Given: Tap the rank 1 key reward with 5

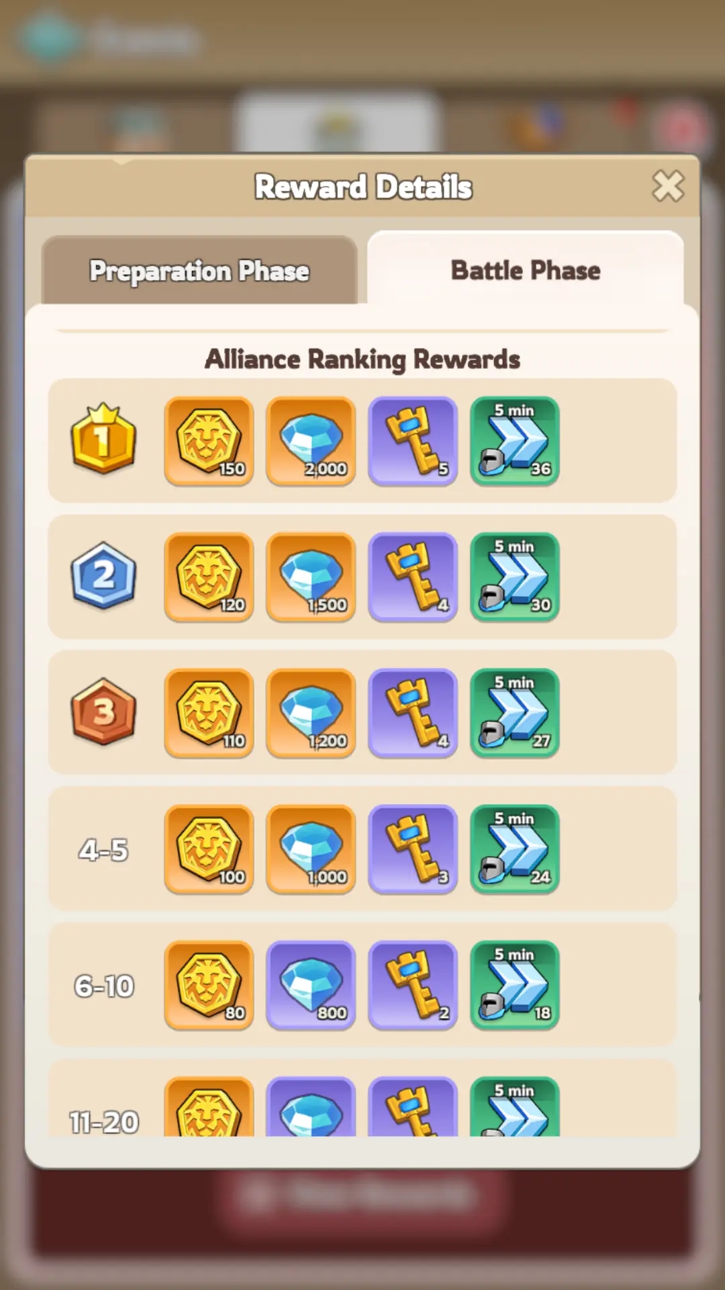Looking at the screenshot, I should coord(413,441).
